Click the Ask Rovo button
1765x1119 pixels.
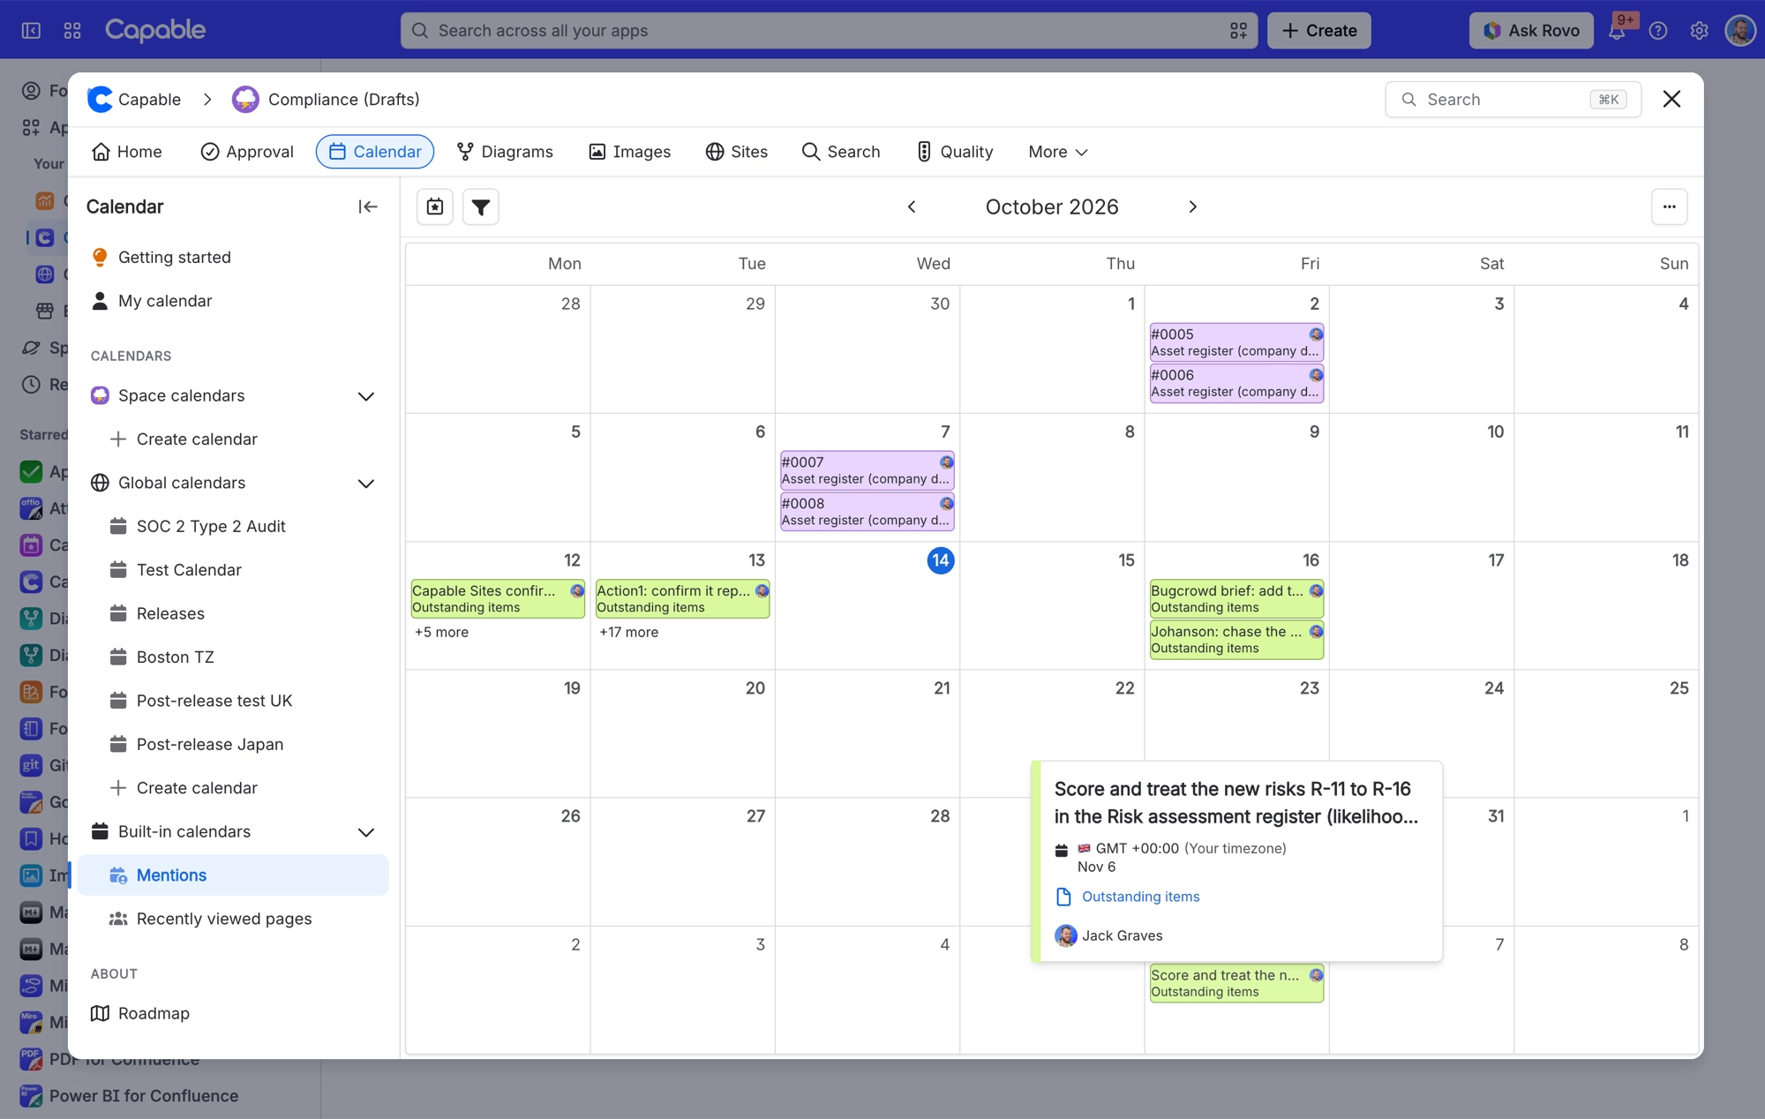coord(1531,30)
